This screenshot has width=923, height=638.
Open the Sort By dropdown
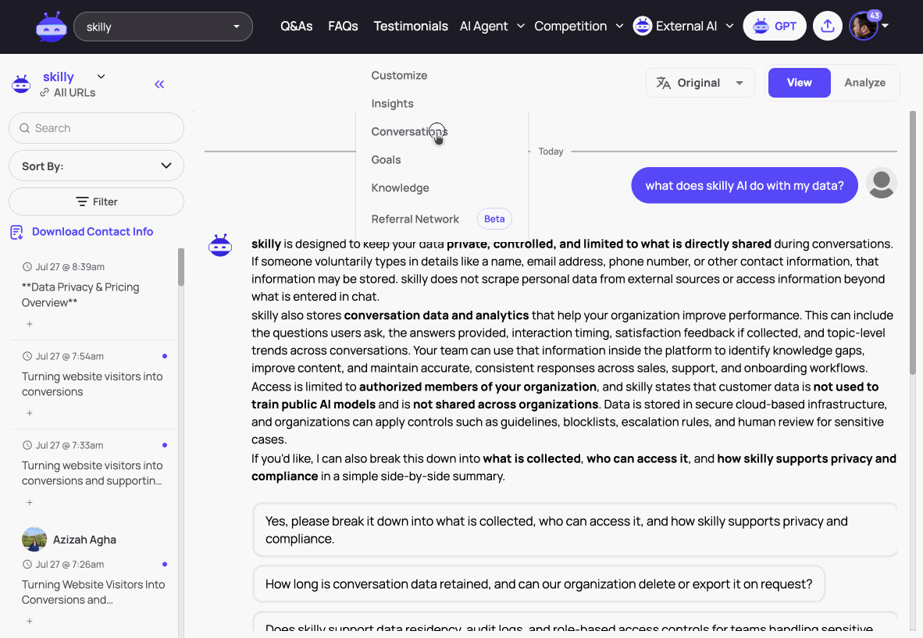click(x=96, y=166)
